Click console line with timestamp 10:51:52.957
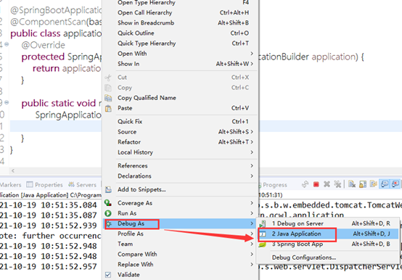402x280 pixels. pos(49,266)
